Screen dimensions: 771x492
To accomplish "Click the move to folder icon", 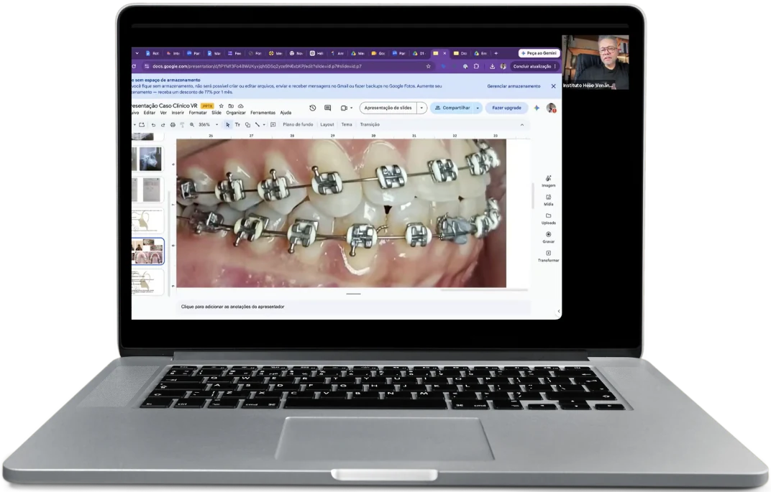I will [231, 106].
